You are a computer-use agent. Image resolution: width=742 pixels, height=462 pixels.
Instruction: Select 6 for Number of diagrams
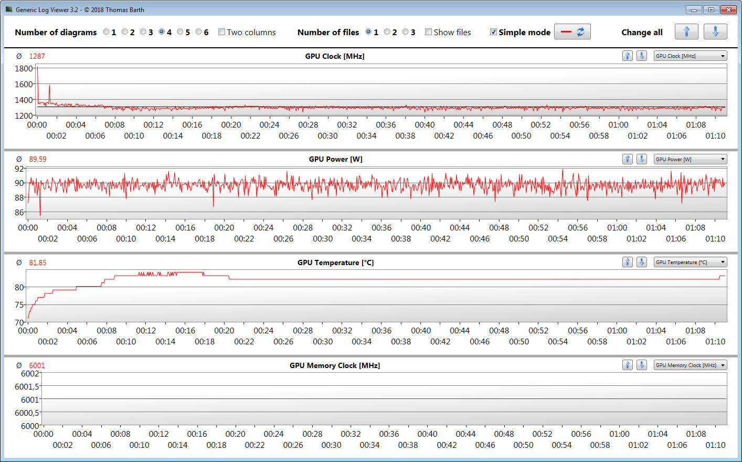pyautogui.click(x=198, y=32)
